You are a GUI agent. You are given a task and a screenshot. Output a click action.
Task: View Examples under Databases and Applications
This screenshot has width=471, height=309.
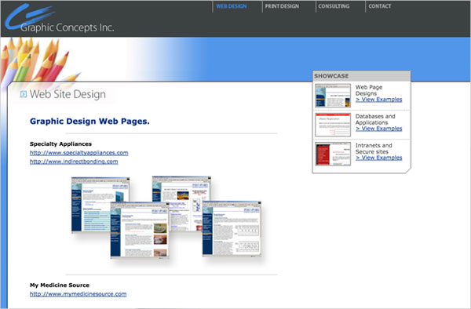click(x=379, y=129)
